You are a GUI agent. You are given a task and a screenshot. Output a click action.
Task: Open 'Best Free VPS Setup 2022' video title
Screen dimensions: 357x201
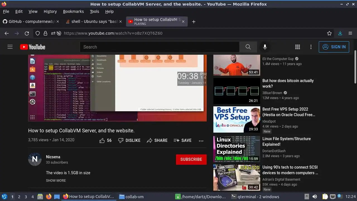[x=289, y=112]
